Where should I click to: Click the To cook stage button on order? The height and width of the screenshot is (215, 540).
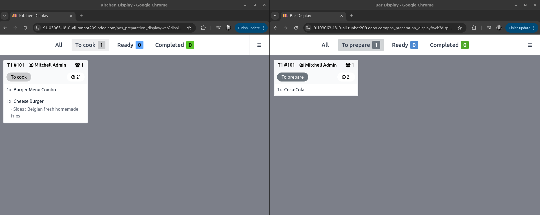[19, 77]
